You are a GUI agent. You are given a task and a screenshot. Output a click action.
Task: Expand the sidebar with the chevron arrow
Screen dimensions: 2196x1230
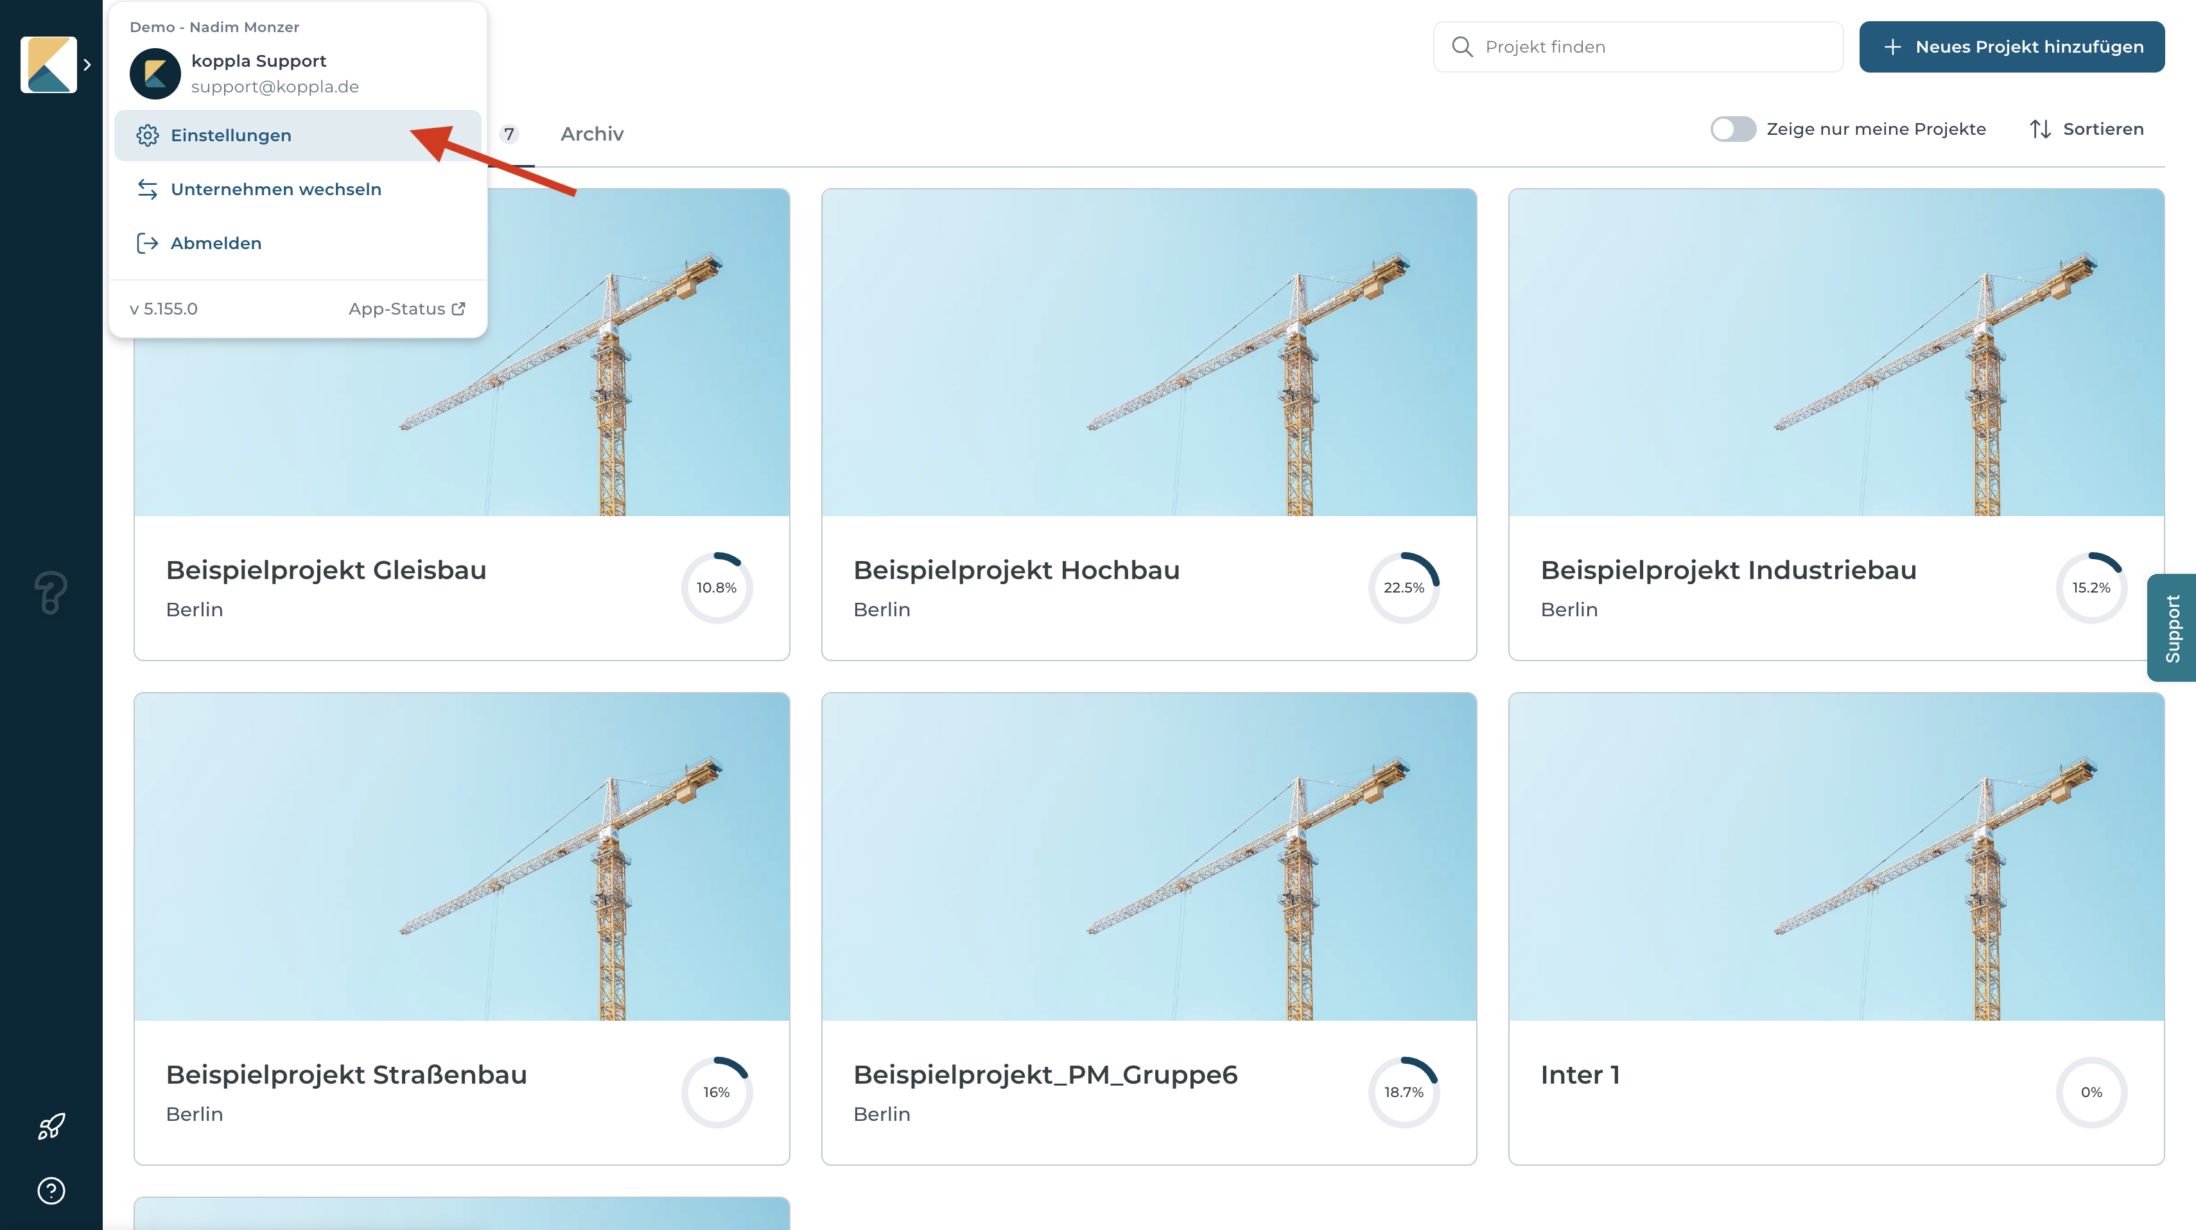87,65
